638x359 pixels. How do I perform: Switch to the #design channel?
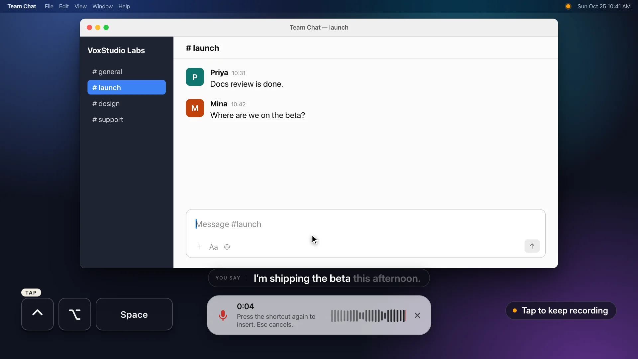[127, 103]
